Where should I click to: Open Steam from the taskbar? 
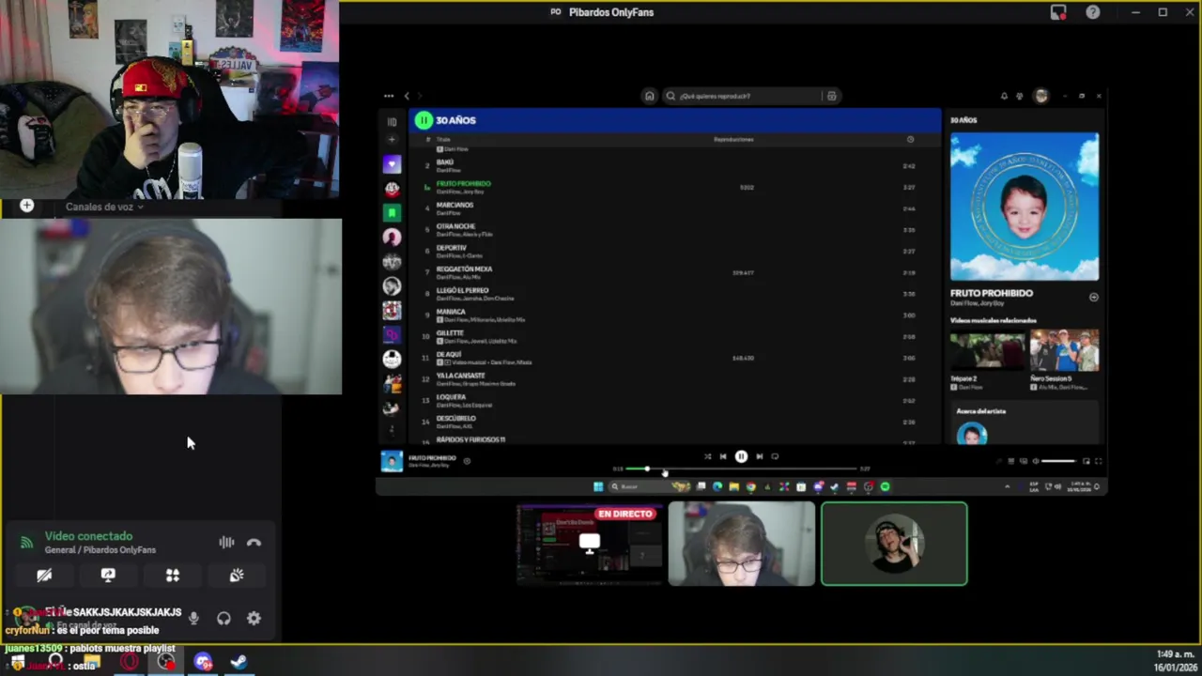pos(239,662)
